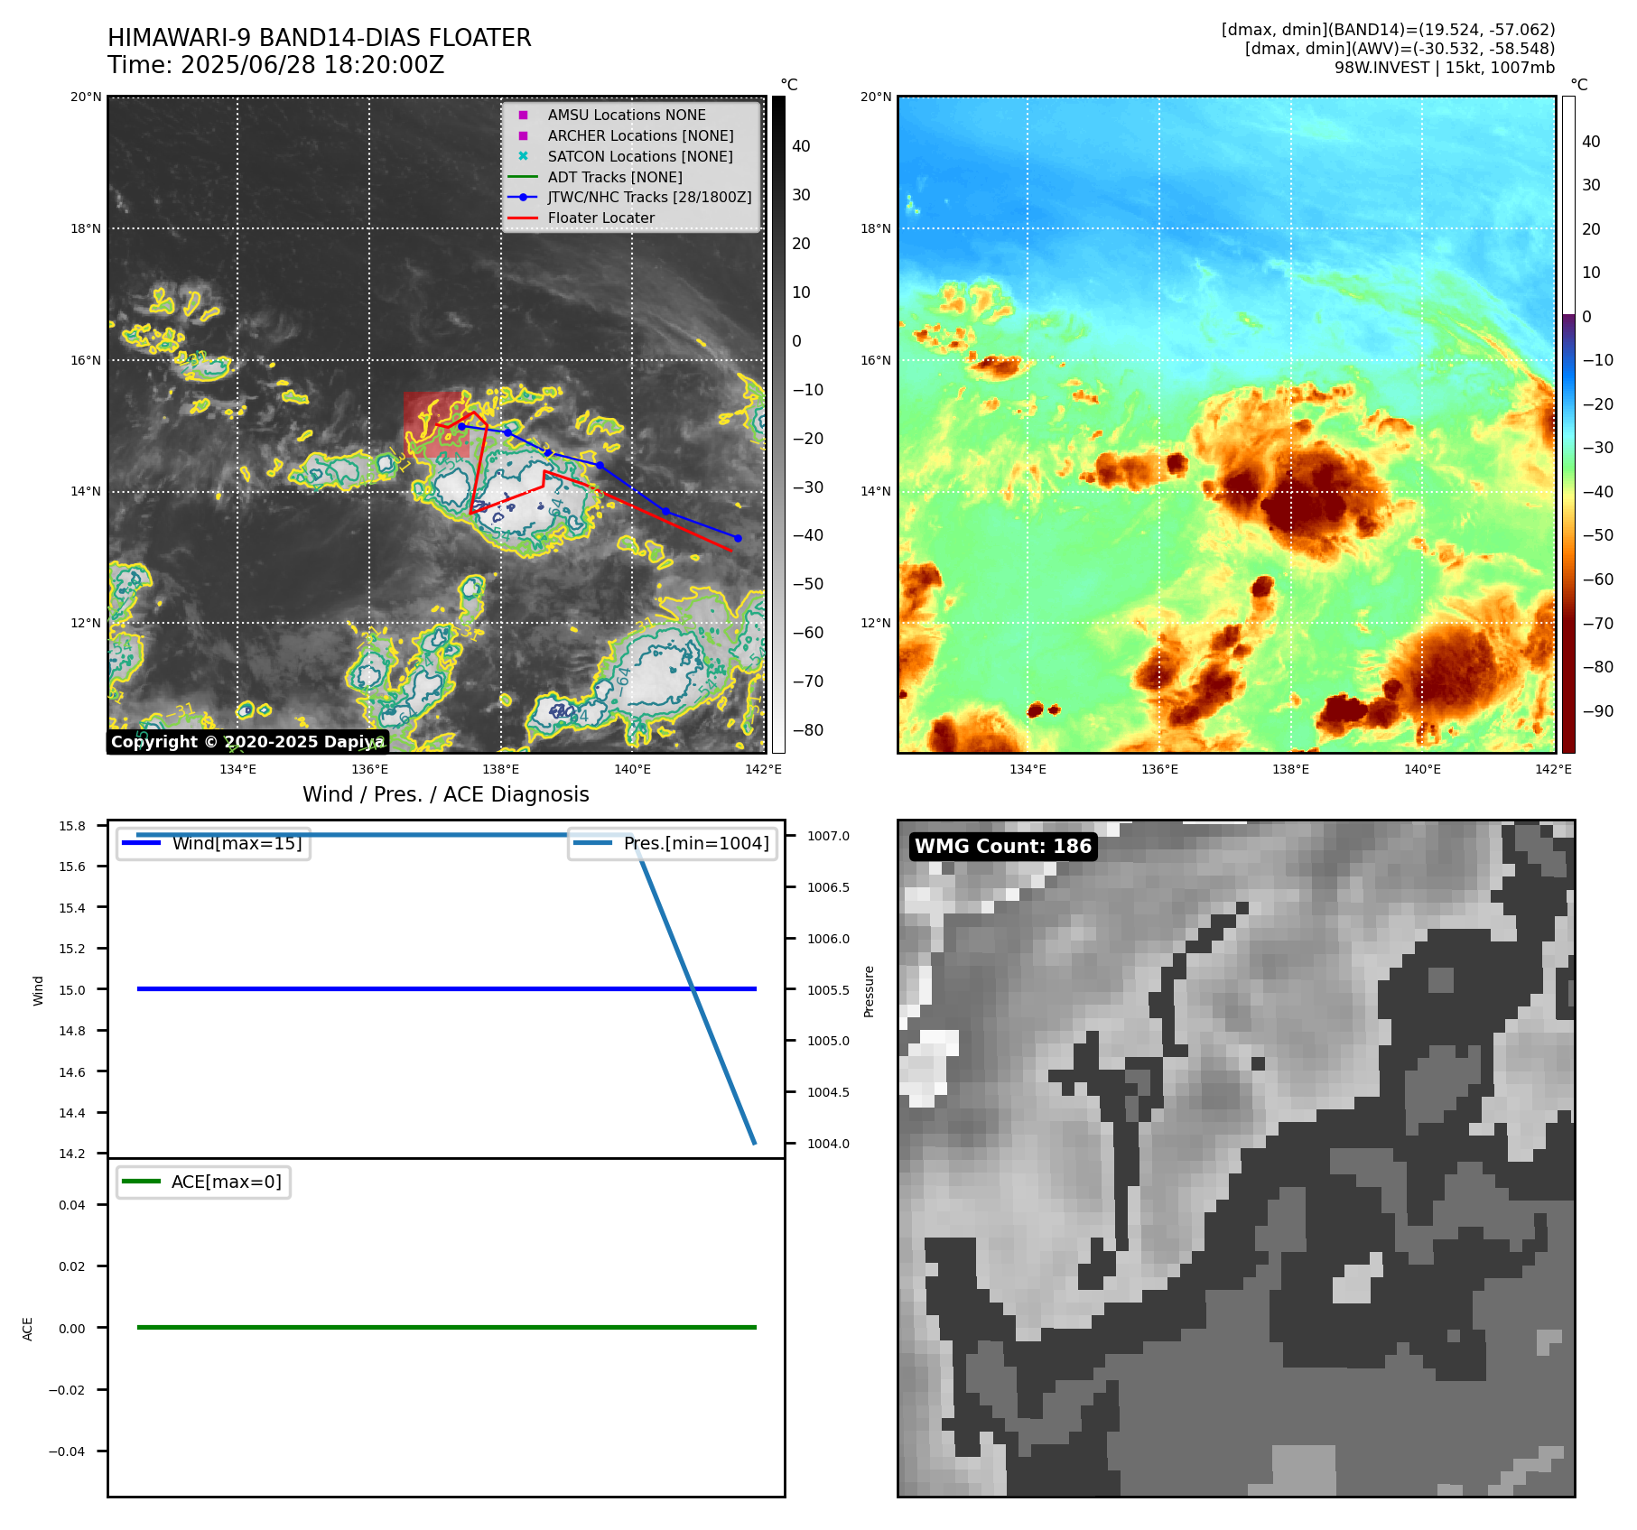
Task: Click the 15.8 wind axis tick label
Action: [x=72, y=826]
